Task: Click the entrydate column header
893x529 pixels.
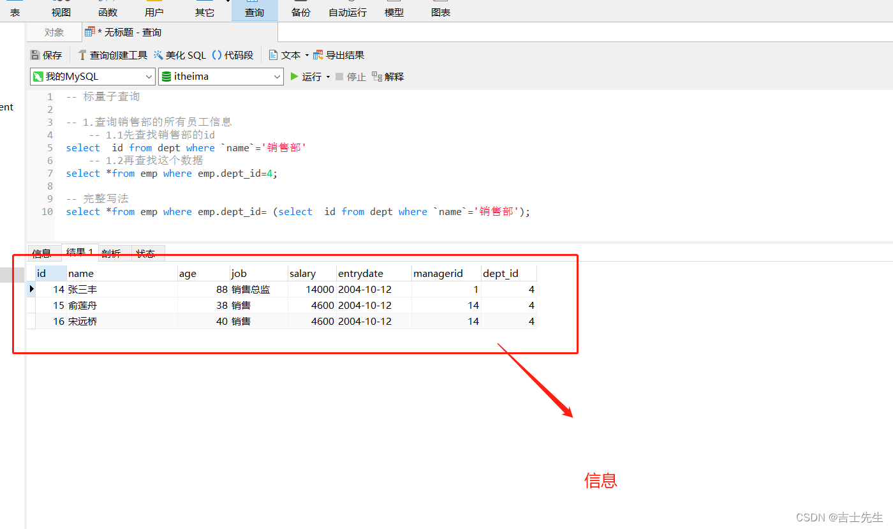Action: pos(373,273)
